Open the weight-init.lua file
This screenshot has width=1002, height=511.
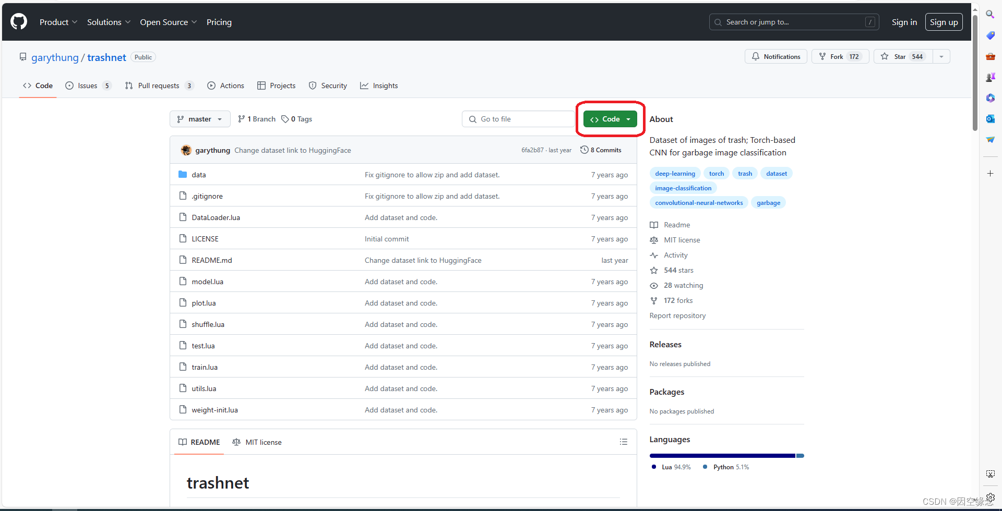pyautogui.click(x=214, y=410)
